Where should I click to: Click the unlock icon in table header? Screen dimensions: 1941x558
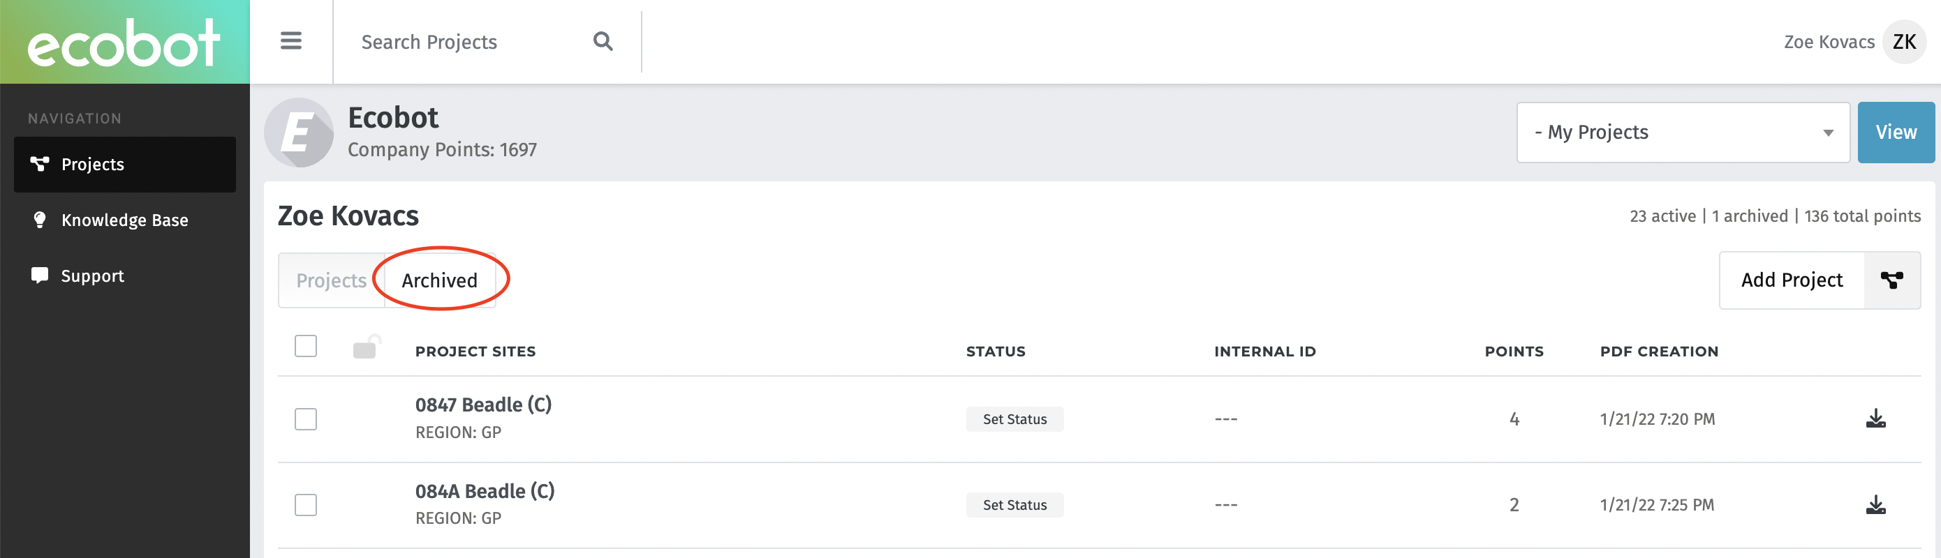366,347
